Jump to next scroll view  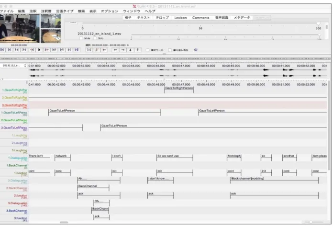tap(69, 50)
